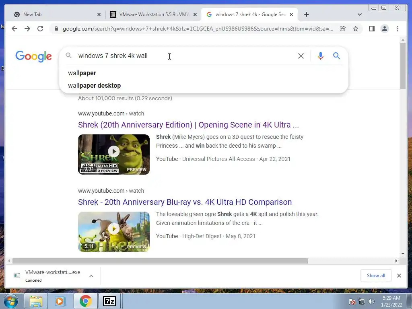
Task: Open Windows Media Player from taskbar
Action: [x=60, y=301]
